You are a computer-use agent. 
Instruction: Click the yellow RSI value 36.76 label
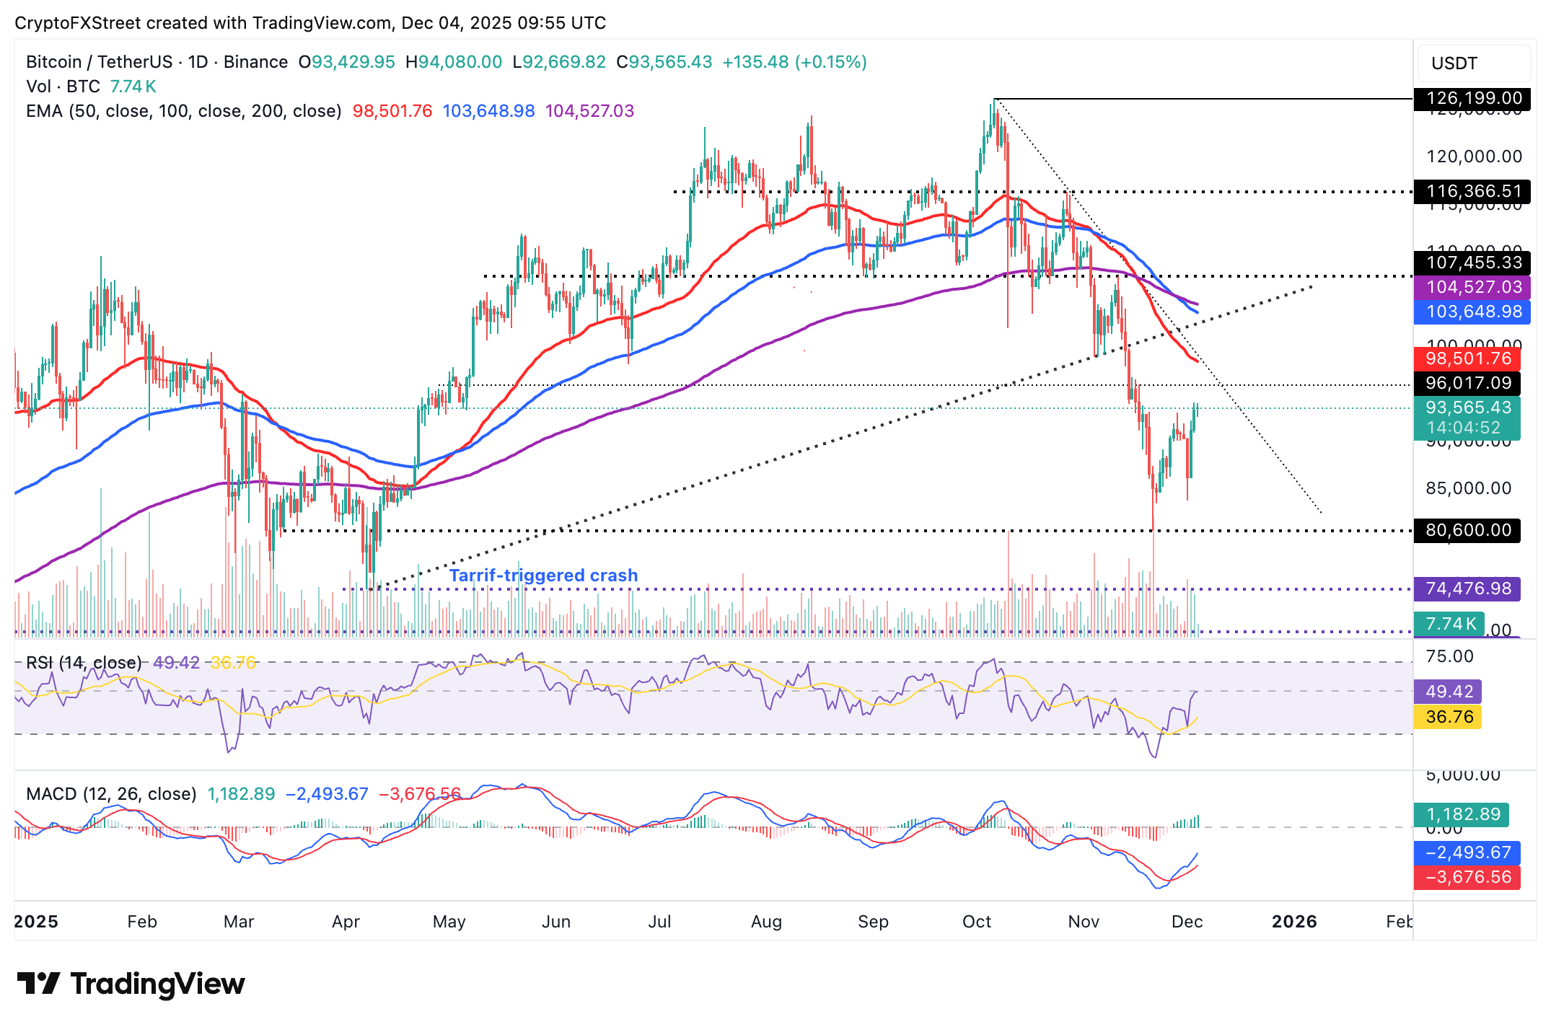tap(1448, 718)
